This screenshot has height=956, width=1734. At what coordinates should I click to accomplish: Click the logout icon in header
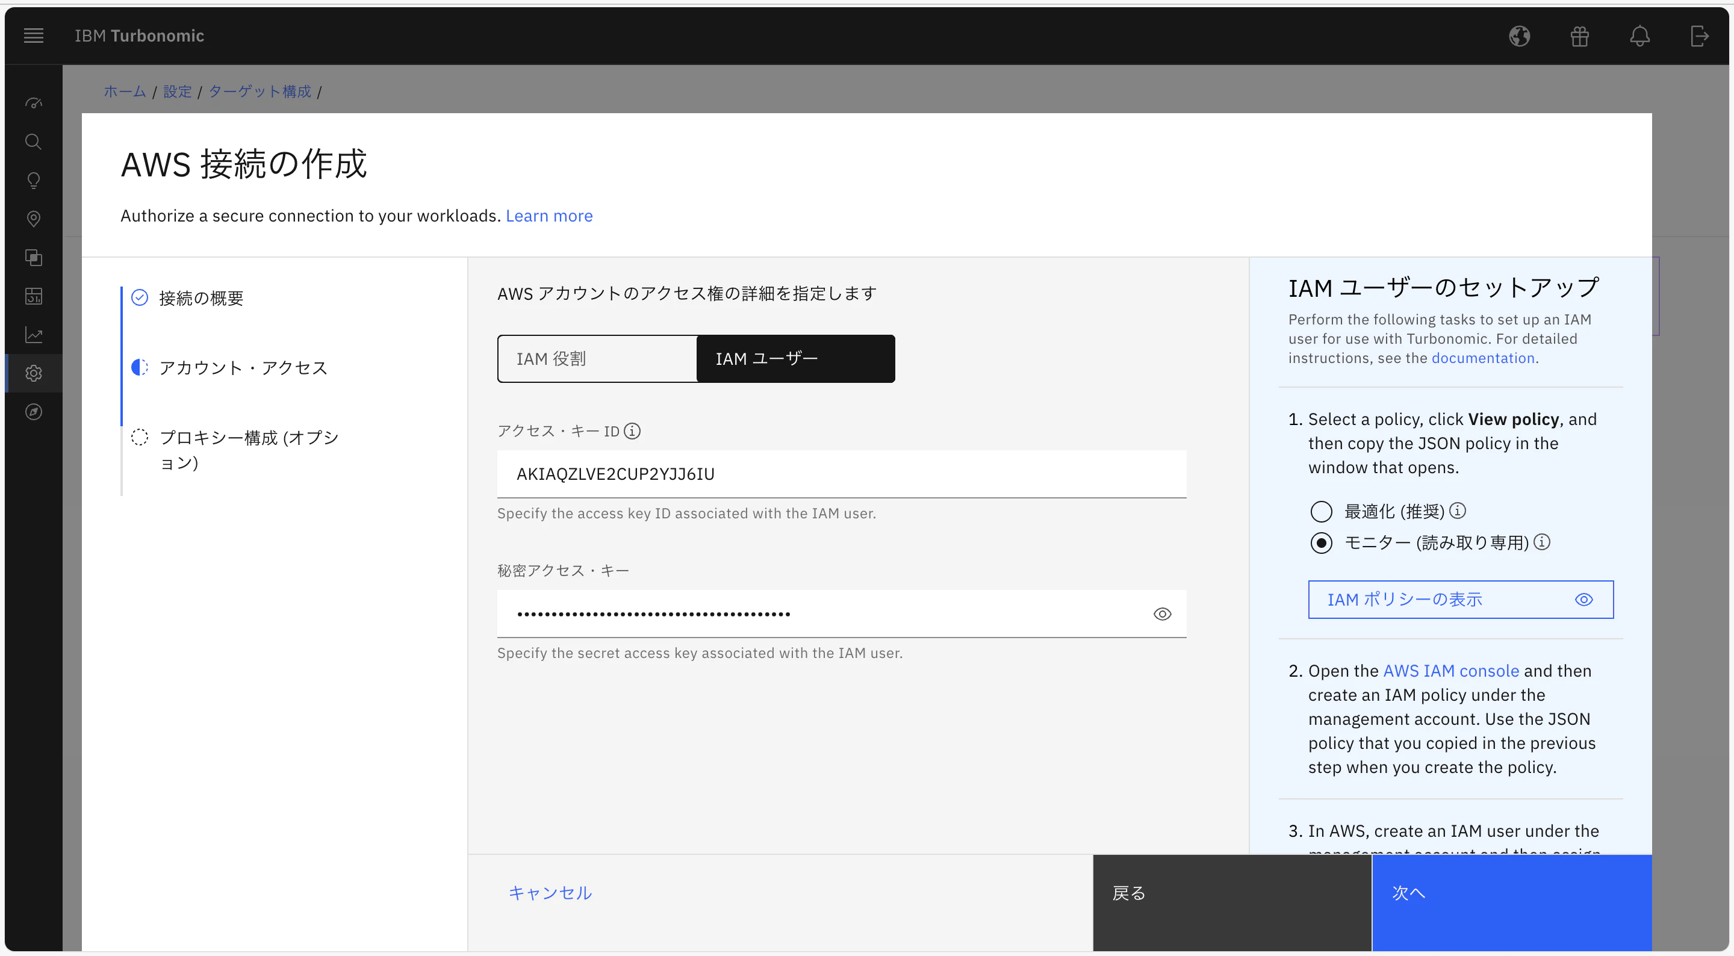tap(1700, 36)
